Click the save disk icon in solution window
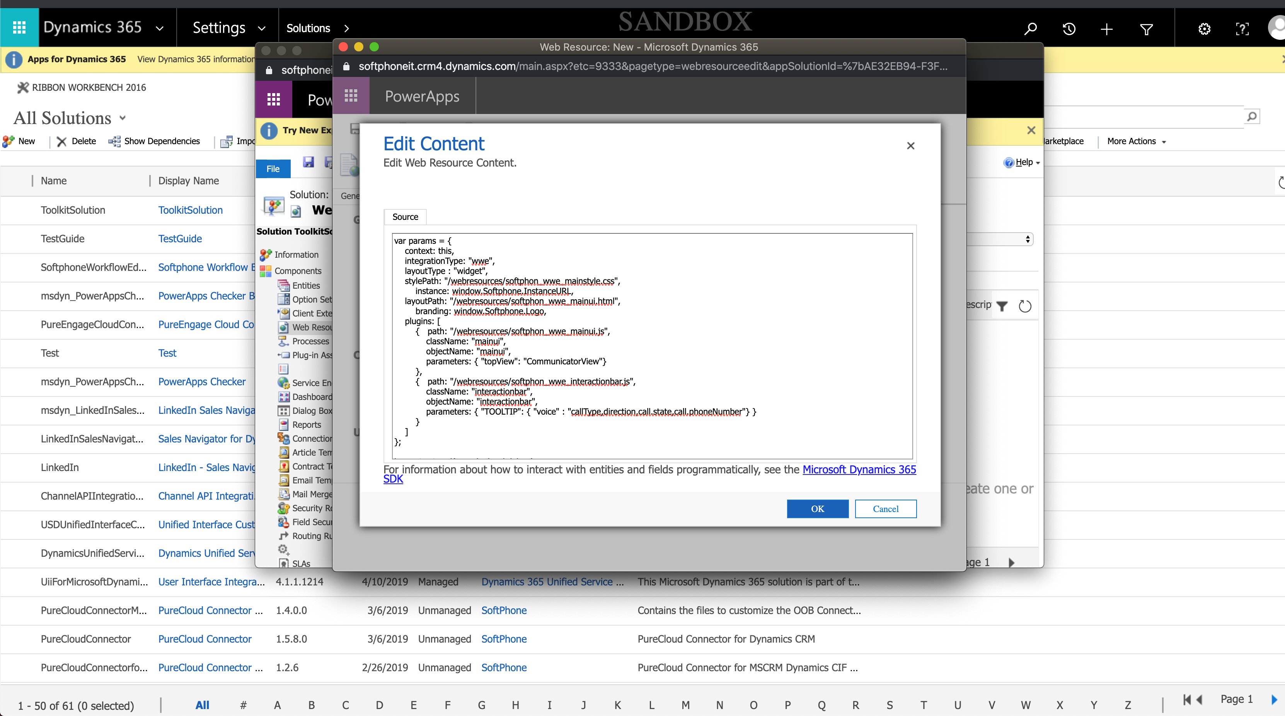Viewport: 1285px width, 716px height. click(x=308, y=162)
